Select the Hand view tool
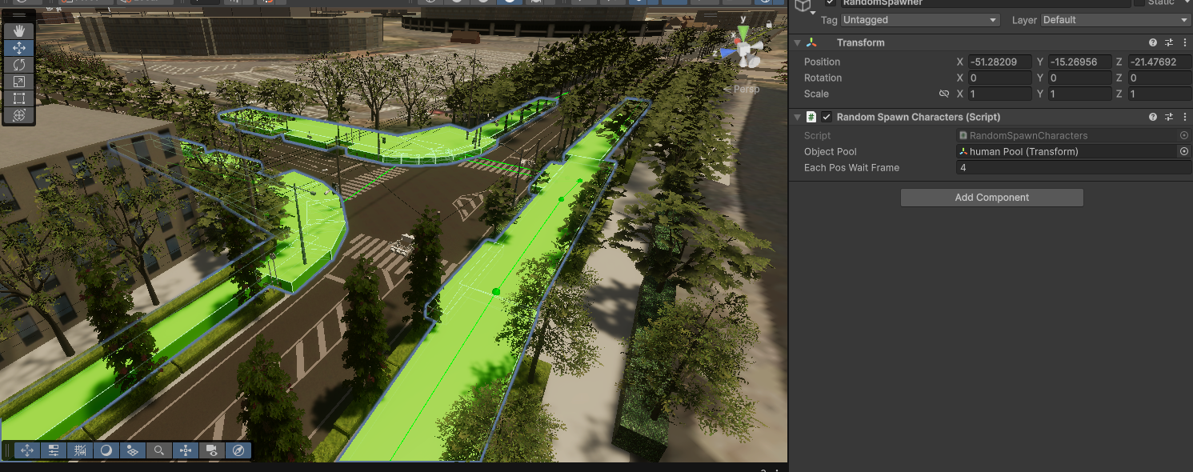This screenshot has width=1193, height=472. [x=19, y=31]
